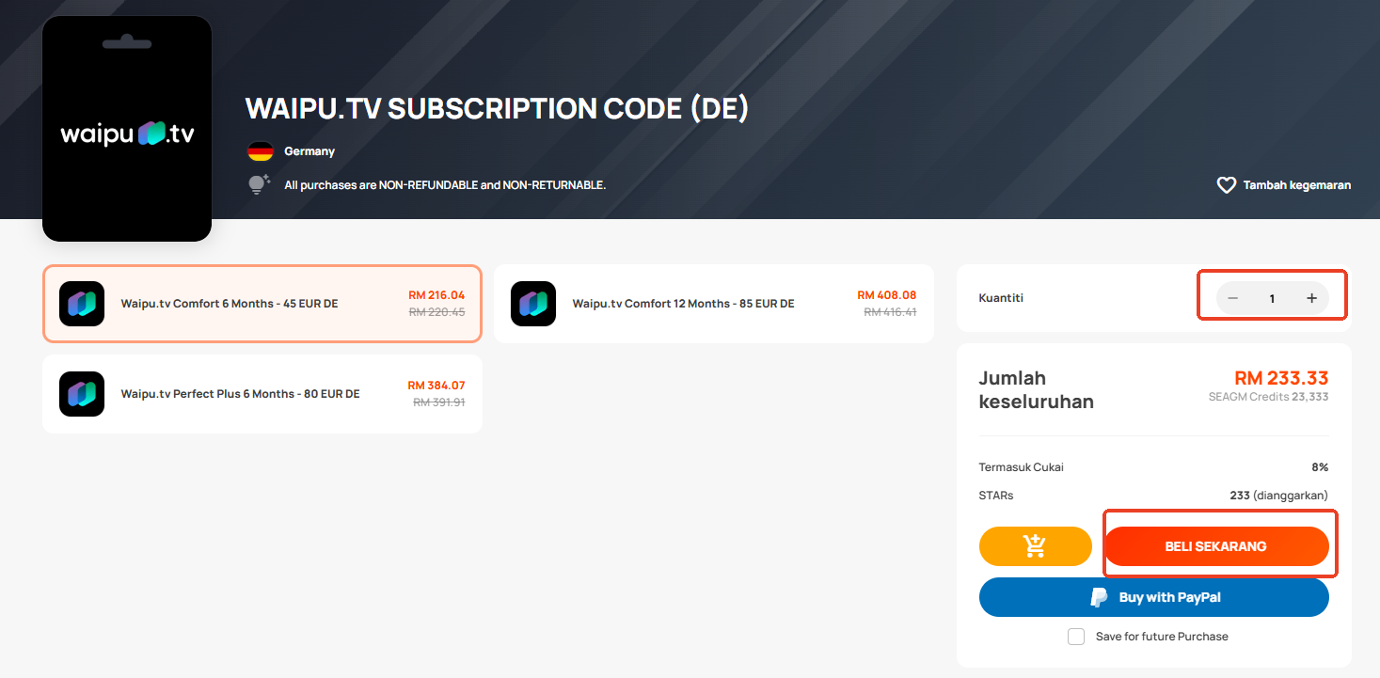1380x678 pixels.
Task: Select Waipu.tv Perfect Plus 6 Months - 80 EUR
Action: 262,394
